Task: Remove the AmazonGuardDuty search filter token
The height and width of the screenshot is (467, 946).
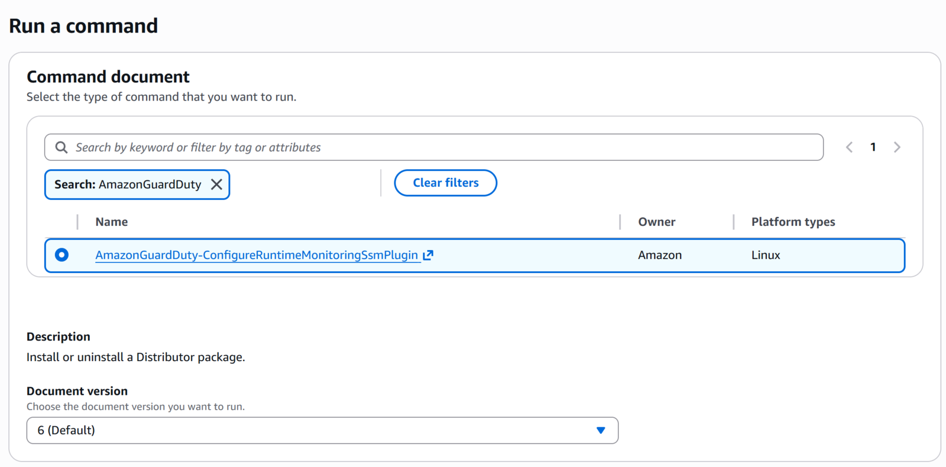Action: (x=216, y=184)
